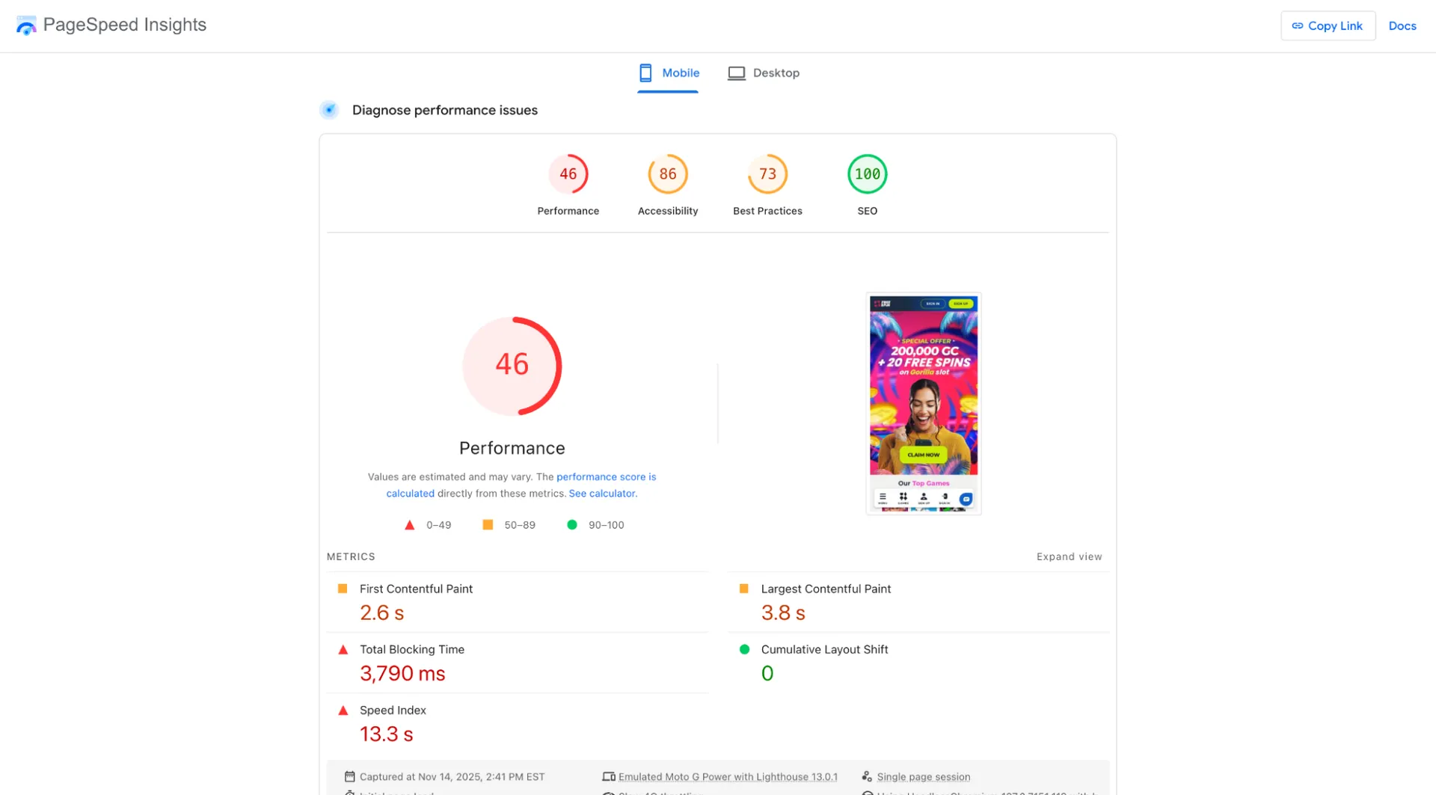Click the PageSpeed Insights logo icon
Viewport: 1436px width, 795px height.
[26, 25]
